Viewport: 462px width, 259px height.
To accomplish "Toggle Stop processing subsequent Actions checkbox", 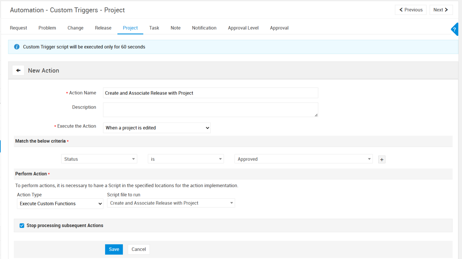I will [x=22, y=226].
